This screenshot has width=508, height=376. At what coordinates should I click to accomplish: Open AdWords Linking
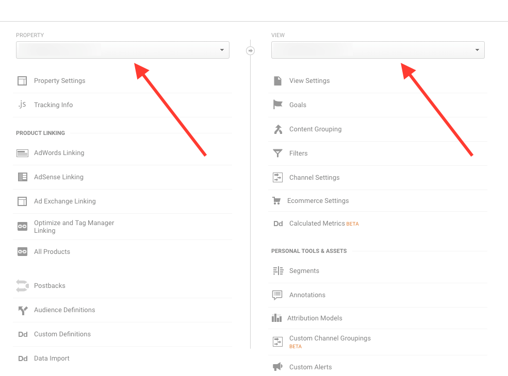tap(59, 153)
